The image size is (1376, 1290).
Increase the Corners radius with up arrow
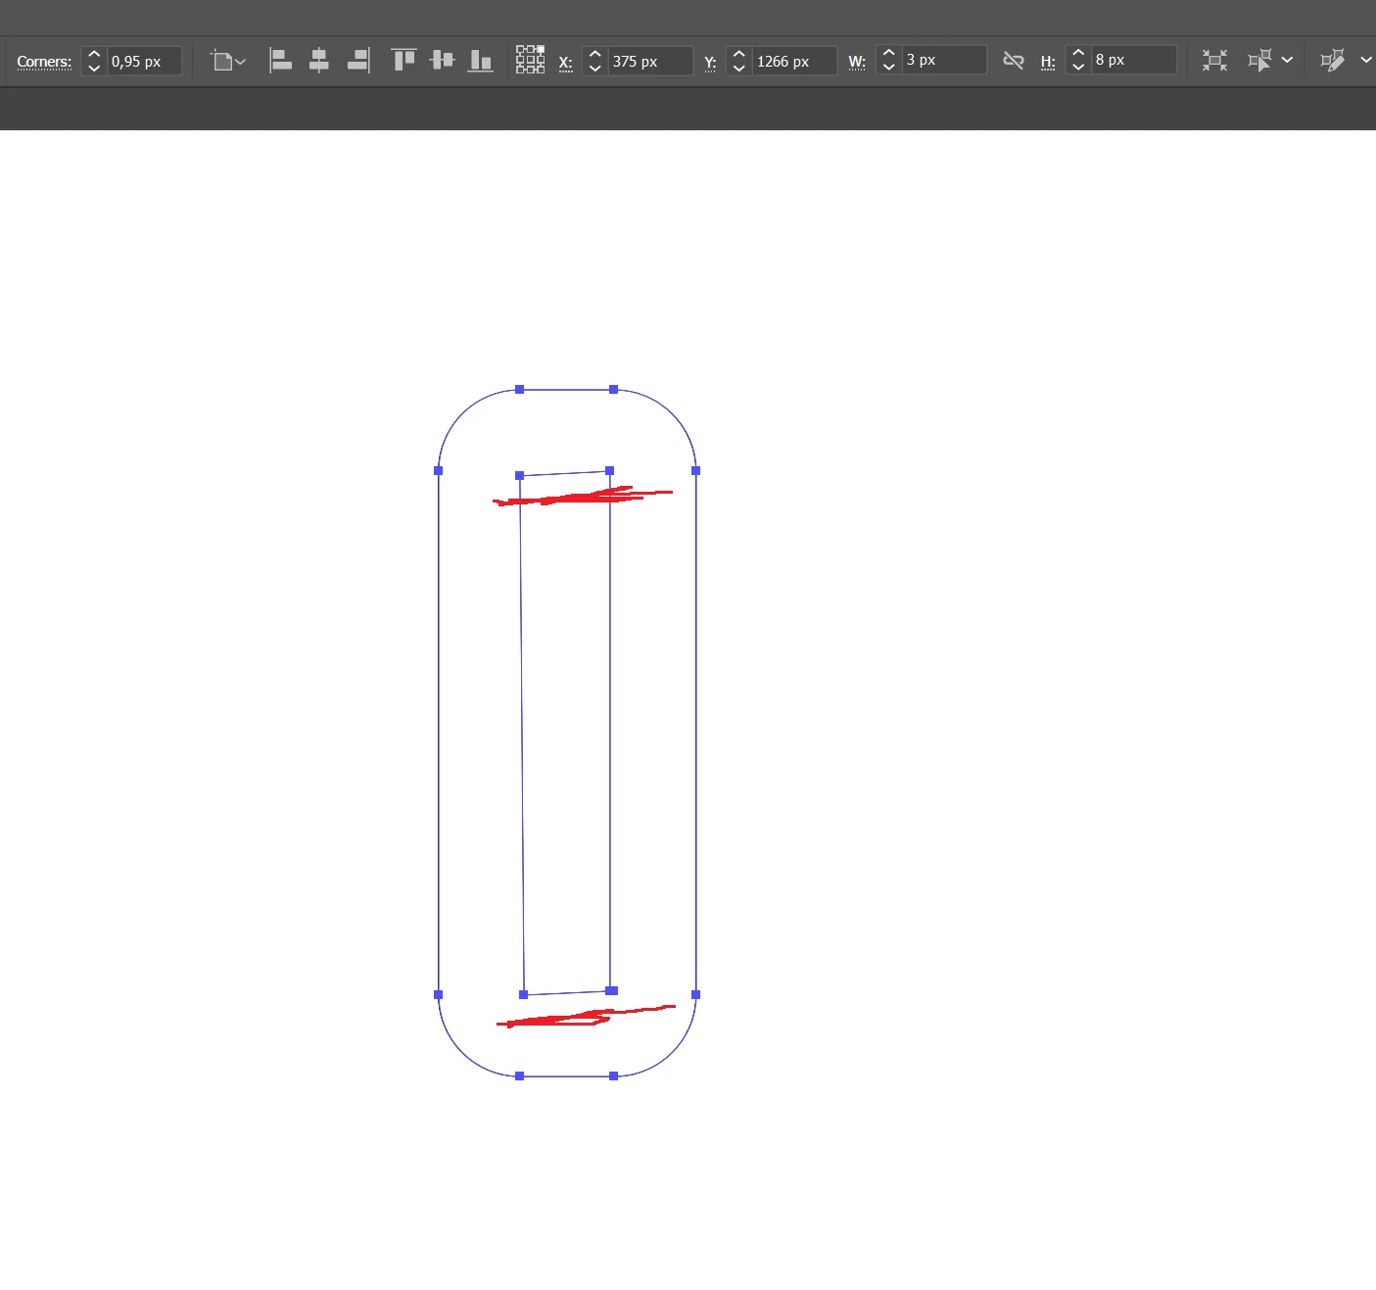[x=94, y=54]
